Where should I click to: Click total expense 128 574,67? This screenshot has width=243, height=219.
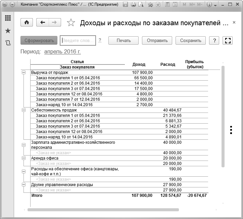(x=171, y=195)
